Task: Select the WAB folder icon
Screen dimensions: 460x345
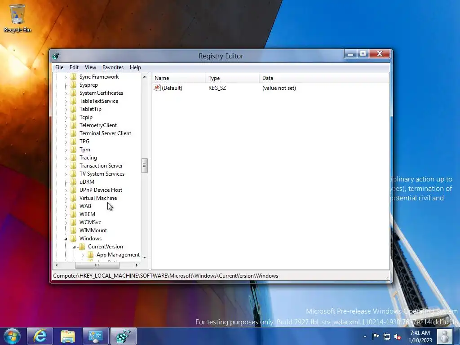Action: (x=74, y=206)
